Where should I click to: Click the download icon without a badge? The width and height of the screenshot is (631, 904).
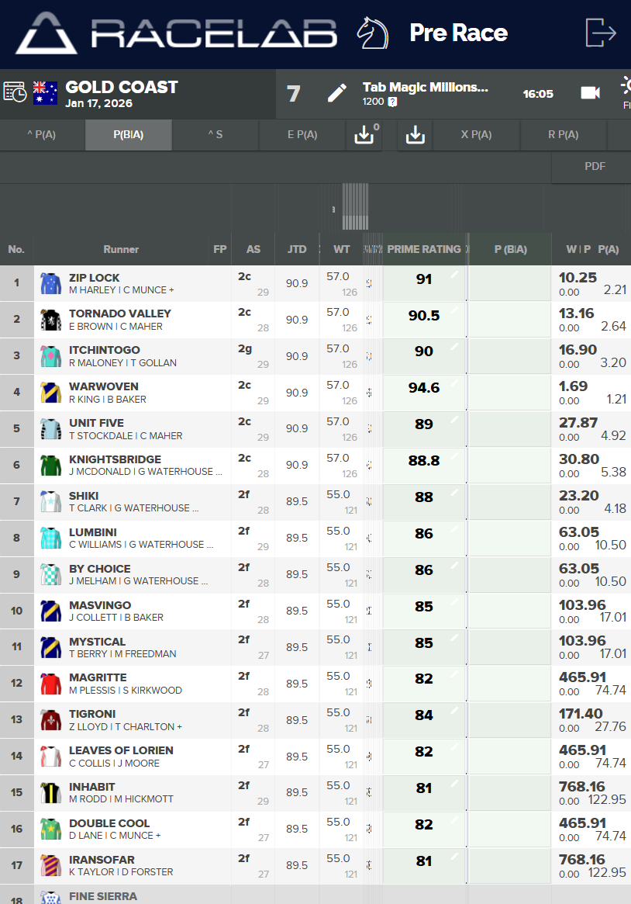415,135
